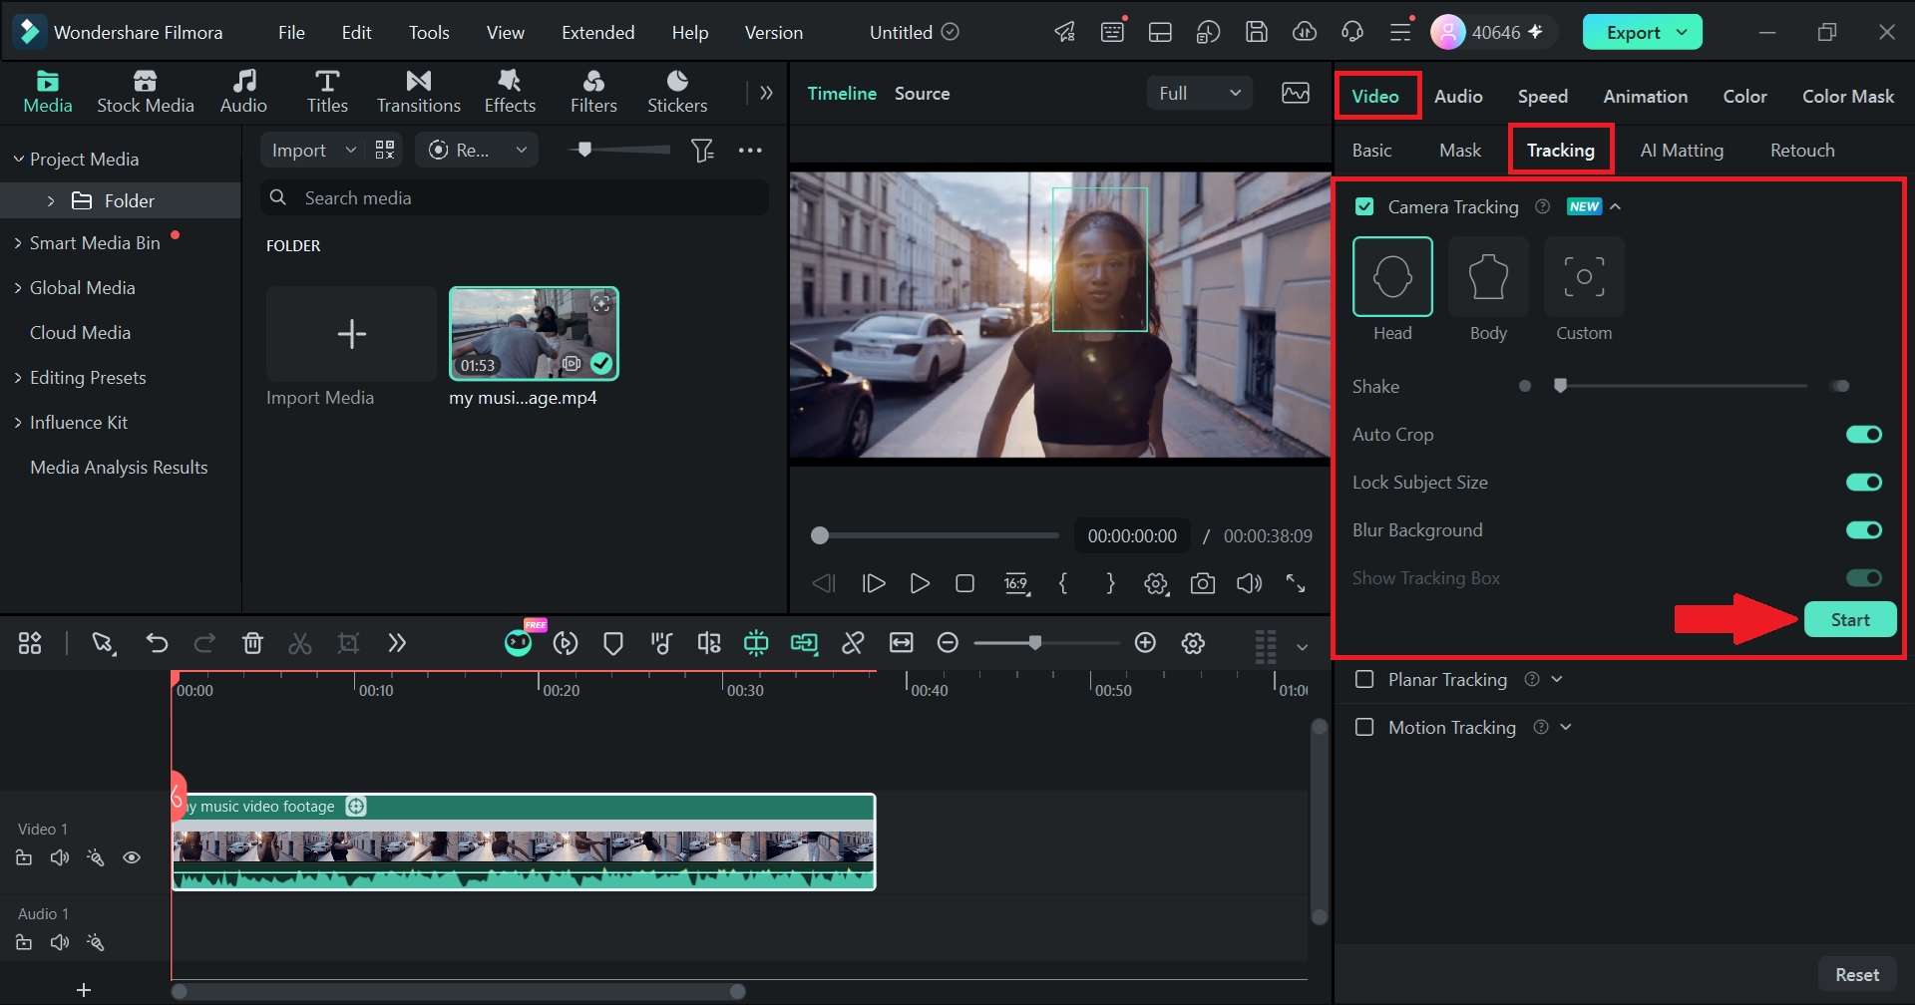
Task: Click the media filter funnel icon
Action: pos(703,150)
